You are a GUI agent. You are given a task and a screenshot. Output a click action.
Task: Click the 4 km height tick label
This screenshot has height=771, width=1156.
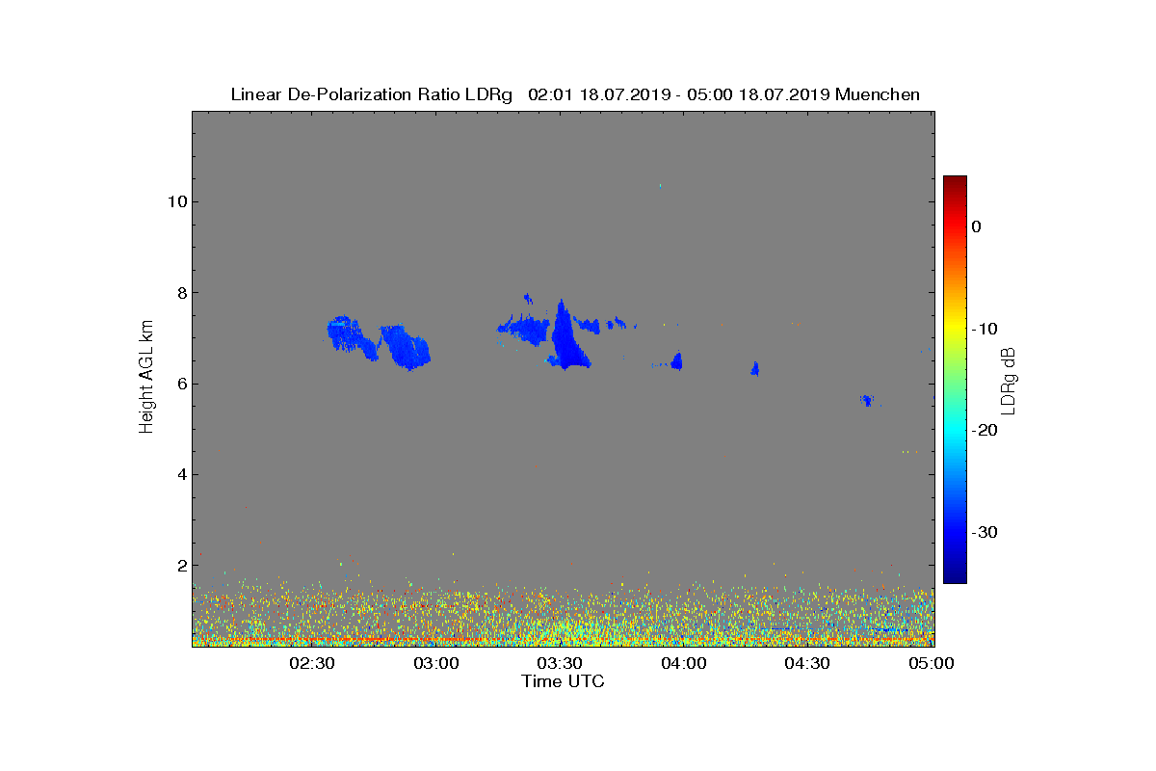180,474
